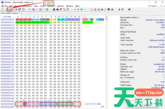Viewport: 165px width, 109px height.
Task: Open the Window menu
Action: 69,6
